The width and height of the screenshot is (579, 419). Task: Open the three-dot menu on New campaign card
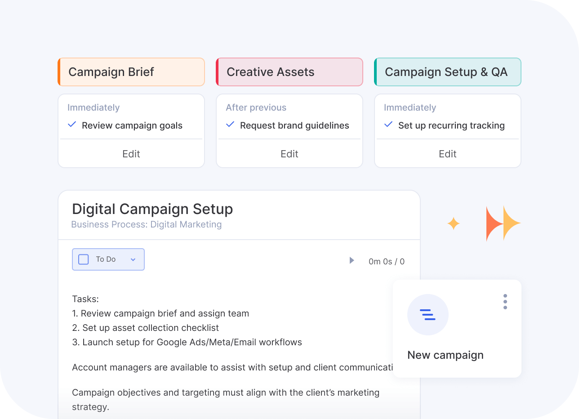[505, 302]
